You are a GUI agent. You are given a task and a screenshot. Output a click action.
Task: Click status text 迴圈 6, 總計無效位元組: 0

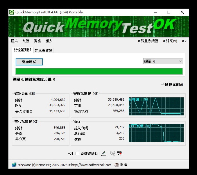34,79
